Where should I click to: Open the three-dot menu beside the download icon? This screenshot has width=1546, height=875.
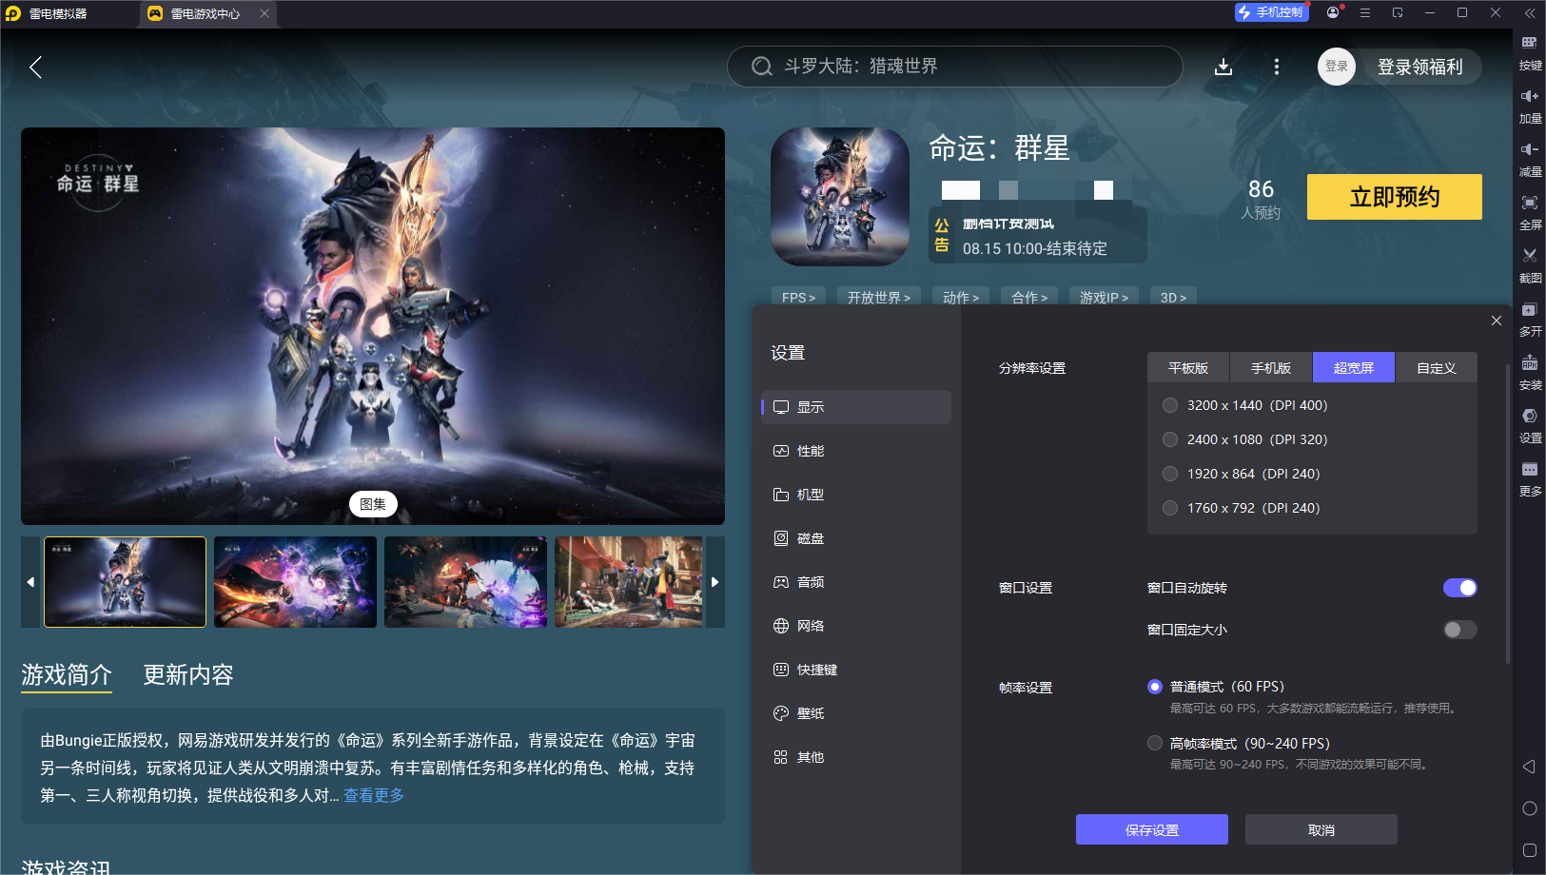click(x=1276, y=67)
